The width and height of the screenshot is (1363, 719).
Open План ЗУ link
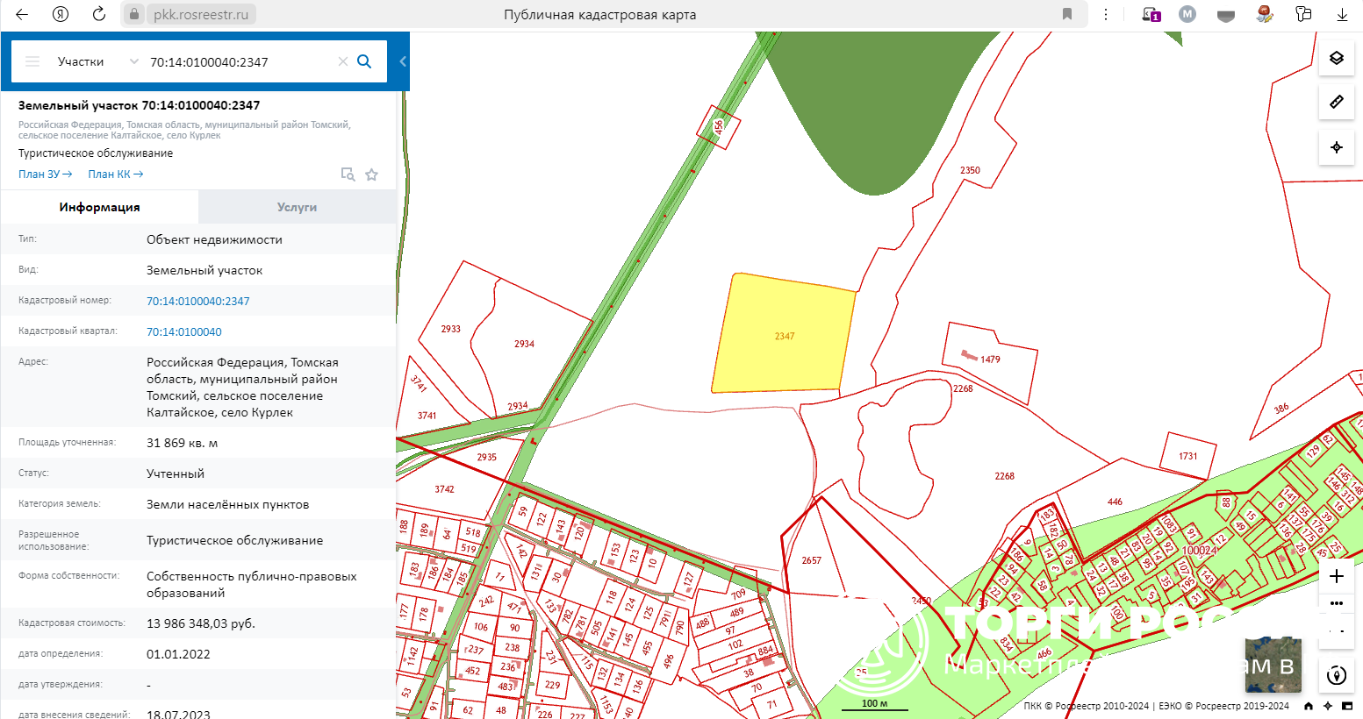(x=45, y=174)
